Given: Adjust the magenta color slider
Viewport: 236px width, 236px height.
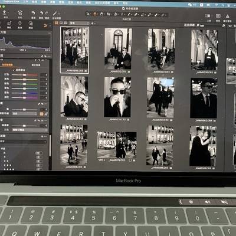Looking at the screenshot, I should pos(25,97).
